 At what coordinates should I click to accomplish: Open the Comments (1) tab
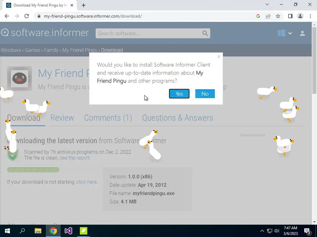tap(108, 118)
